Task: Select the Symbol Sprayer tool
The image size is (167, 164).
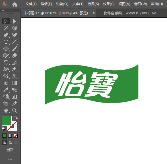Action: pyautogui.click(x=6, y=97)
